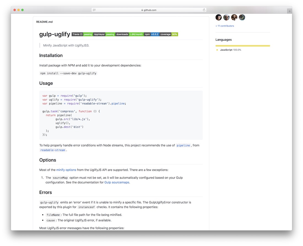Open a new tab with plus button
Screen dimensions: 303x246
pos(290,11)
